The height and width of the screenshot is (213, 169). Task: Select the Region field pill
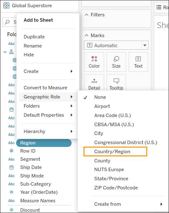[44, 143]
